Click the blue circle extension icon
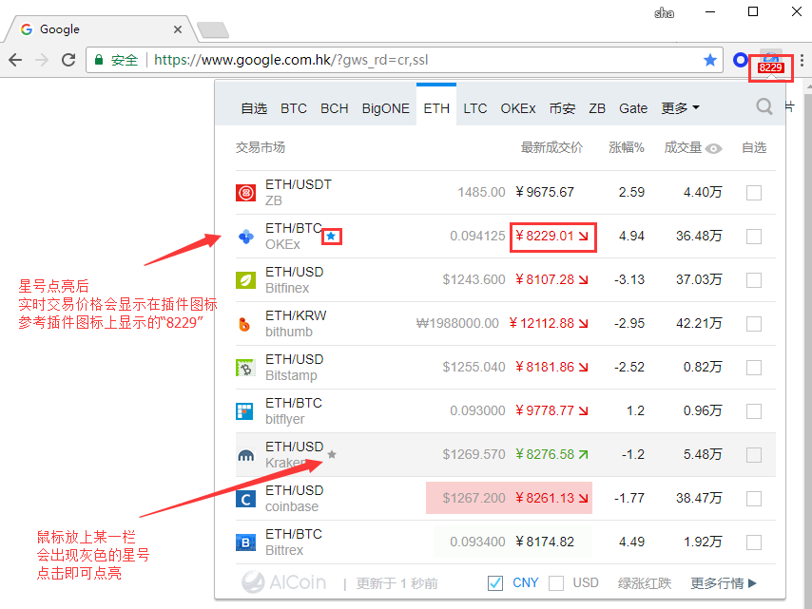Viewport: 812px width, 609px height. (x=741, y=60)
